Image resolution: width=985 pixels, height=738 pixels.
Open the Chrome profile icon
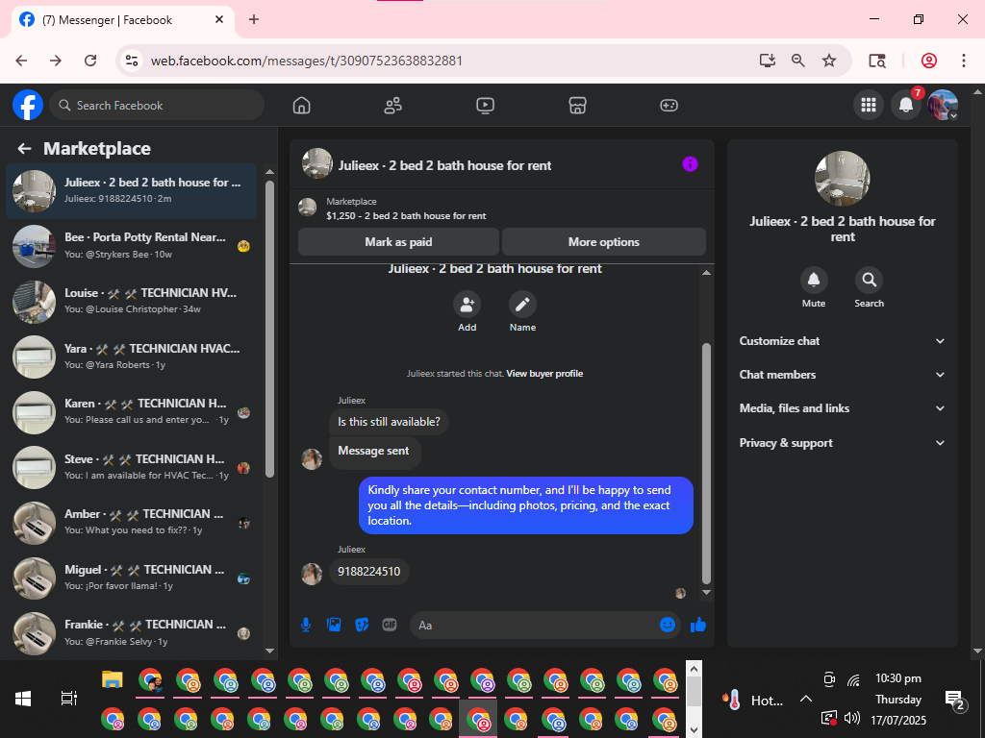929,61
